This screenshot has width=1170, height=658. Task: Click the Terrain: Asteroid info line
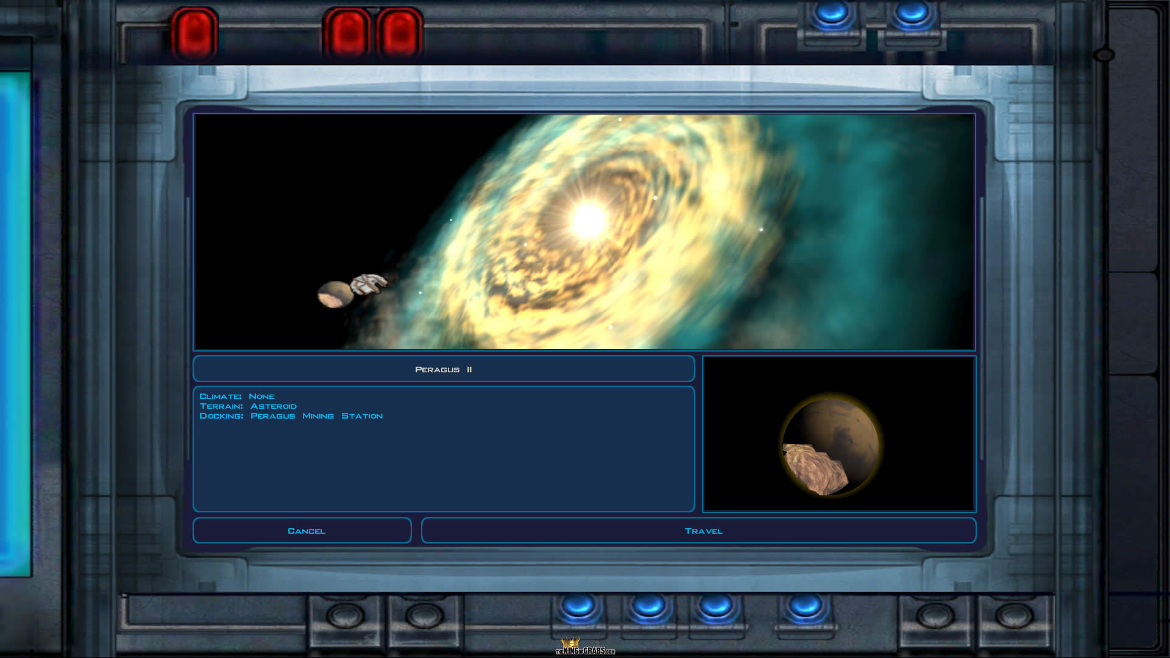click(x=248, y=406)
